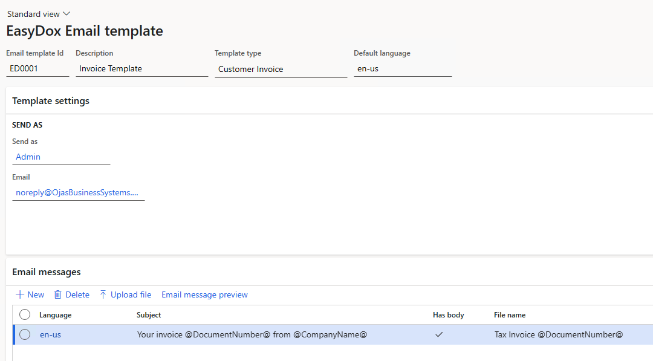Open the en-us language record
Image resolution: width=653 pixels, height=361 pixels.
click(x=50, y=334)
